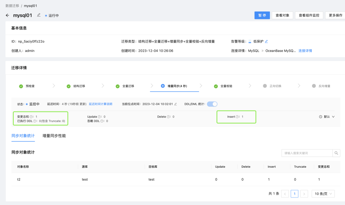Click help icon beside Update count
This screenshot has height=205, width=345.
click(99, 117)
